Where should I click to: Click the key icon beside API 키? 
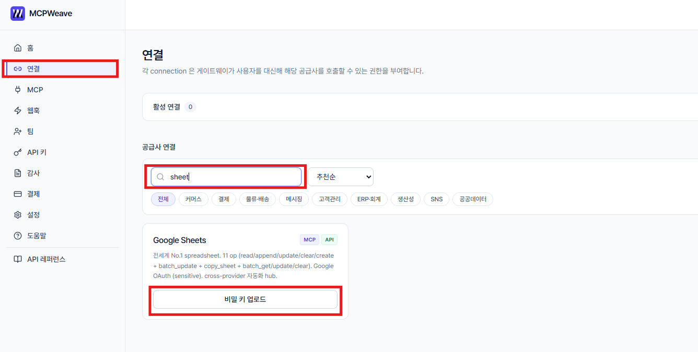[18, 152]
